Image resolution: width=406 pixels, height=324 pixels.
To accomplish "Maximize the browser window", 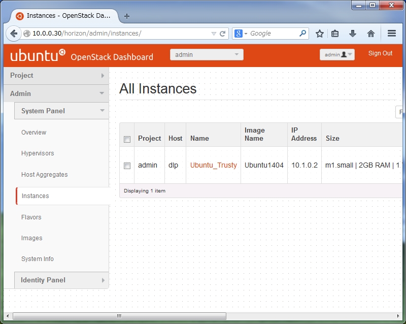I will pyautogui.click(x=373, y=5).
